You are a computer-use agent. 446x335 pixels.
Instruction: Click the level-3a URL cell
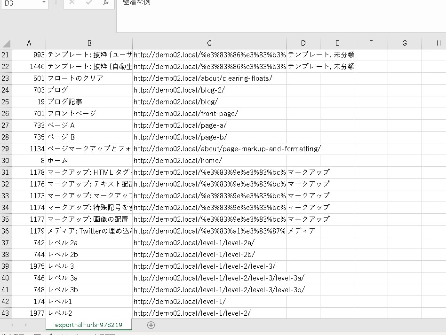point(209,278)
